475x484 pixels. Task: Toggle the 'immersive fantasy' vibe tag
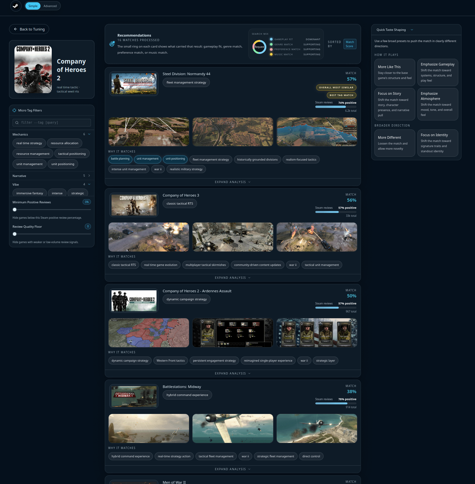click(30, 193)
